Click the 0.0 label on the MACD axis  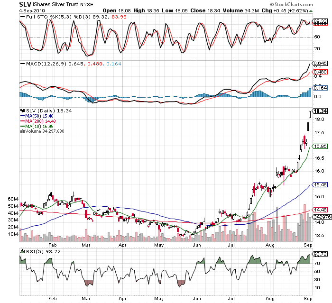pos(318,97)
